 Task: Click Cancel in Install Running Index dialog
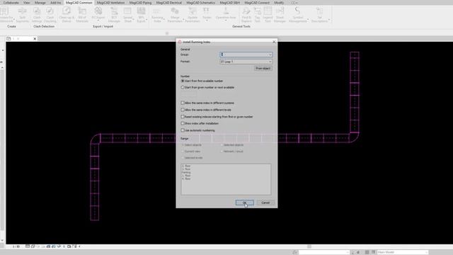[x=265, y=203]
